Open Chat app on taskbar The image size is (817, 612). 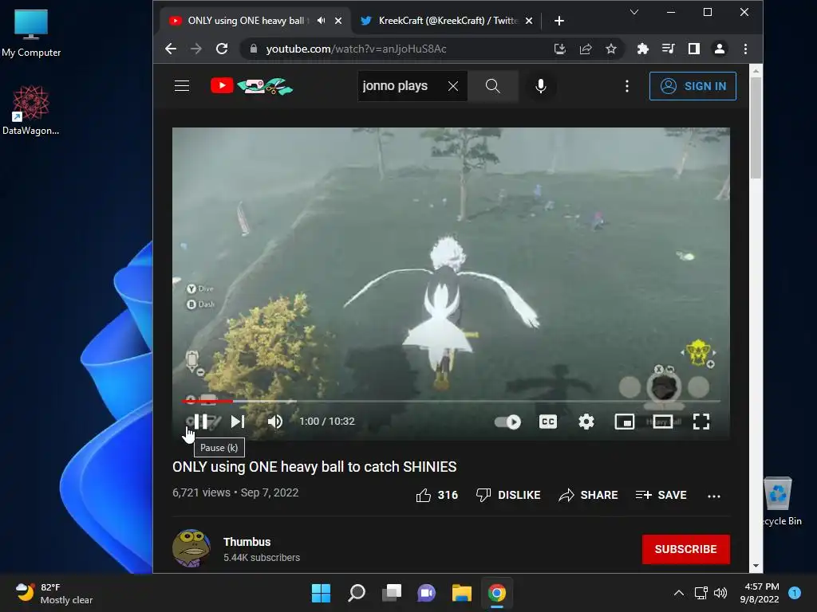426,593
